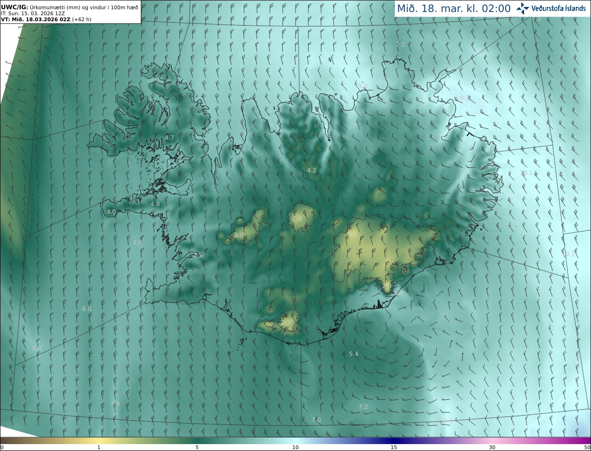Click the 10.3 value on the map
591x451 pixels.
463,98
